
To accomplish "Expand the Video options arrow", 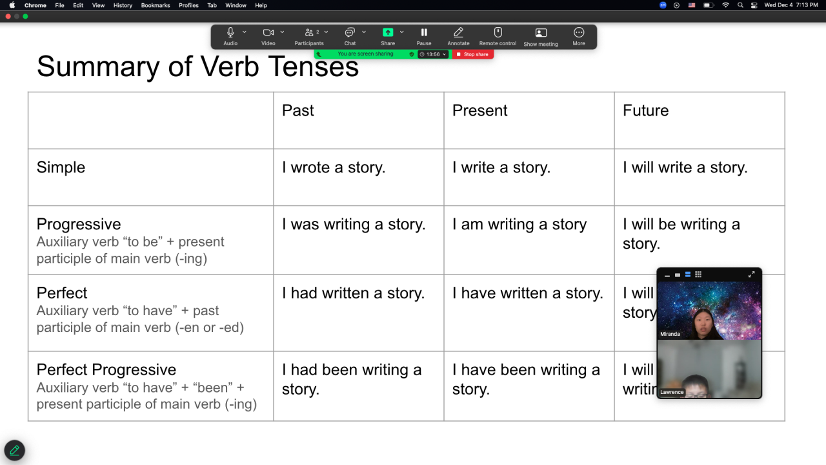I will [x=282, y=32].
